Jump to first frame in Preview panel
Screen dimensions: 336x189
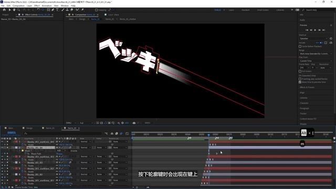(x=307, y=30)
